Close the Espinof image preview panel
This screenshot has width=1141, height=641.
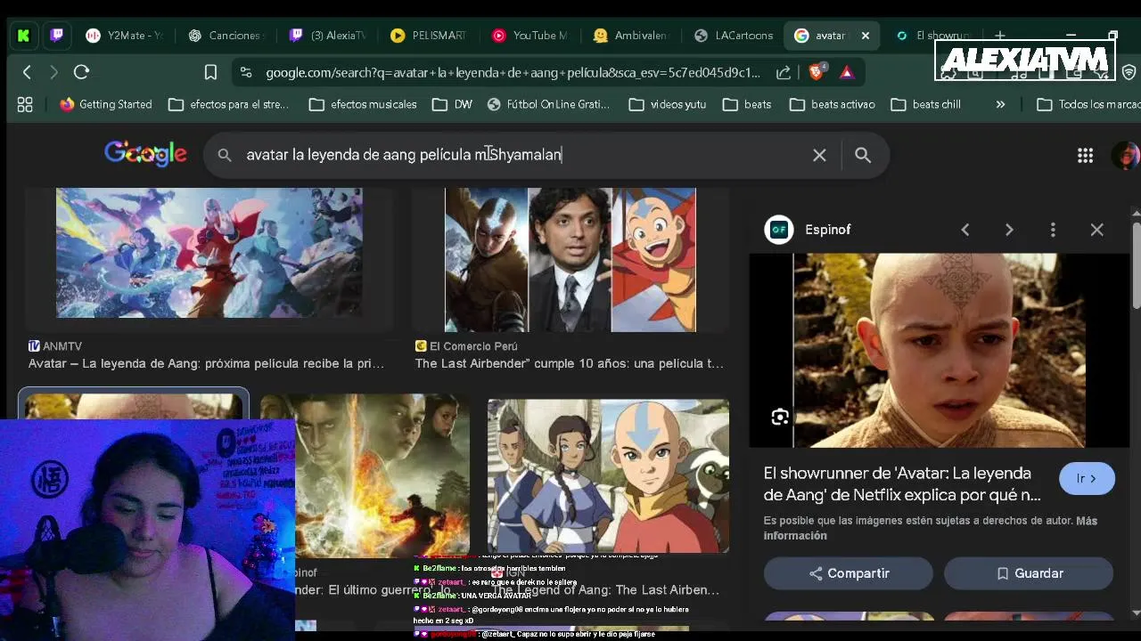pyautogui.click(x=1096, y=230)
